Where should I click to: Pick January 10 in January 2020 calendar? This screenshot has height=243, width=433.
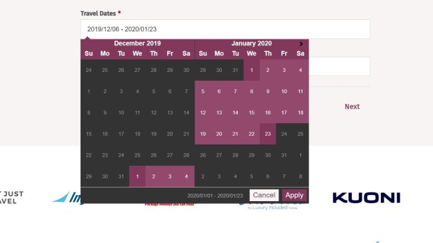pos(284,91)
